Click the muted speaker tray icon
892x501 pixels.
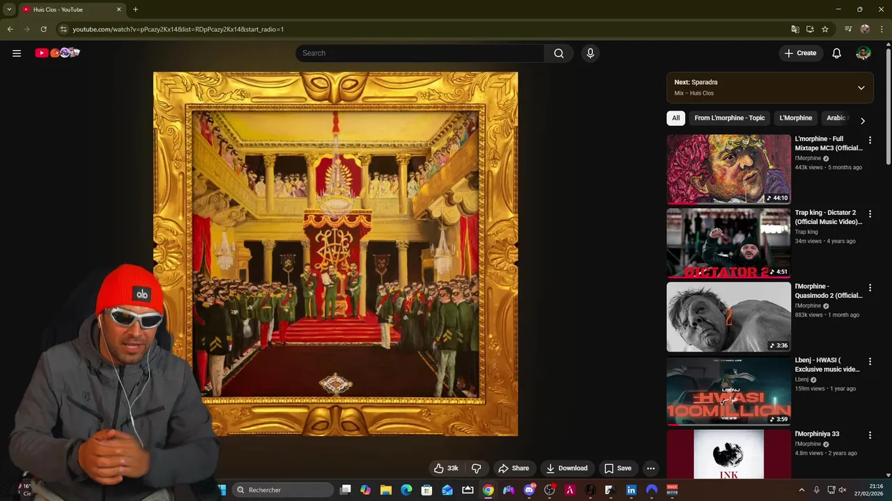[842, 490]
